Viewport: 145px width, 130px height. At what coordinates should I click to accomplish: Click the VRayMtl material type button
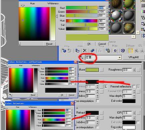click(133, 57)
